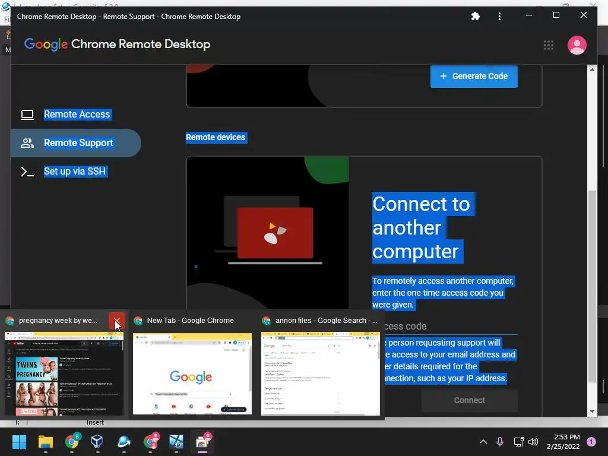Viewport: 608px width, 456px height.
Task: Select Remote Support in the sidebar
Action: tap(75, 142)
